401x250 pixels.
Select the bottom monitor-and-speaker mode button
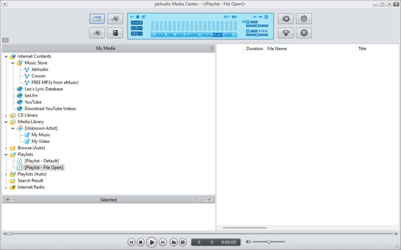[97, 33]
